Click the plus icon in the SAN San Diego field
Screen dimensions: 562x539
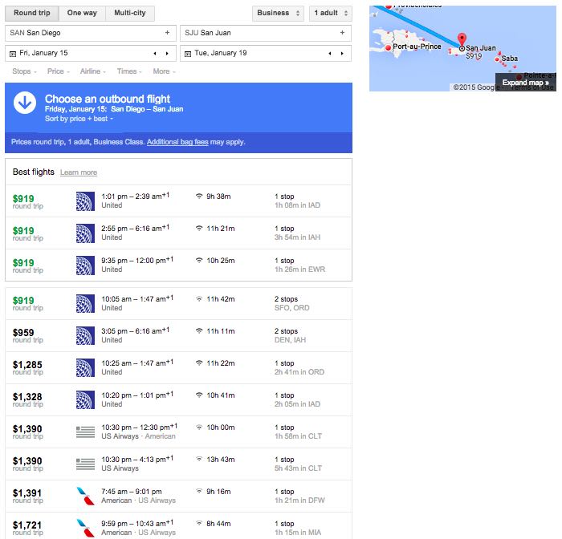pyautogui.click(x=167, y=33)
